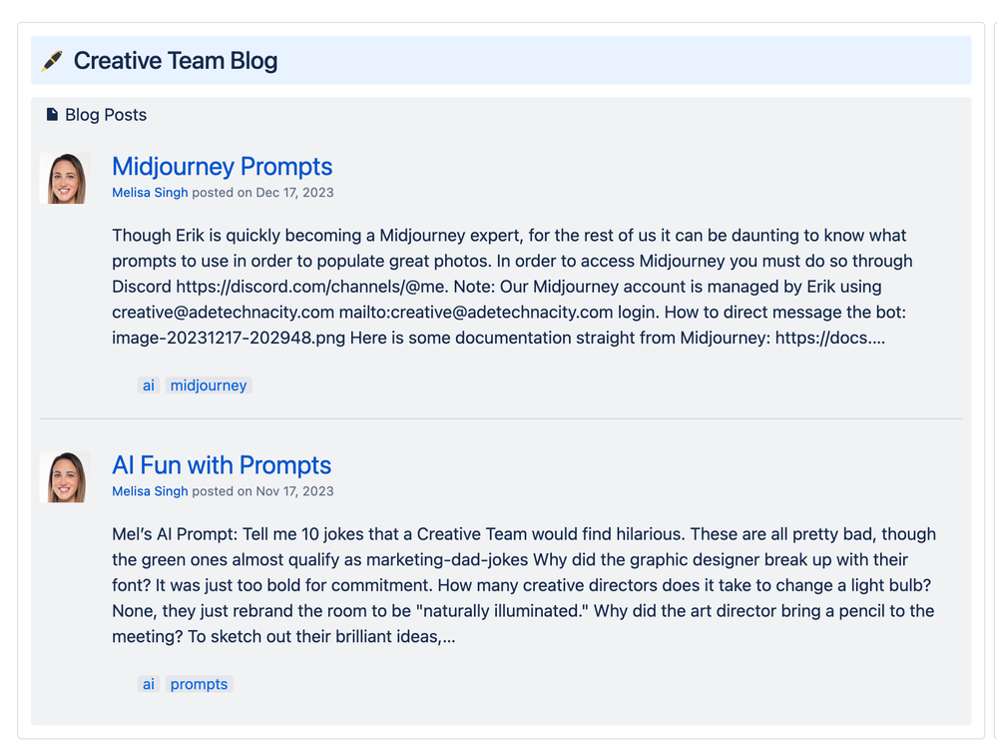Click the document icon next to Blog Posts
The height and width of the screenshot is (748, 997).
(x=52, y=115)
